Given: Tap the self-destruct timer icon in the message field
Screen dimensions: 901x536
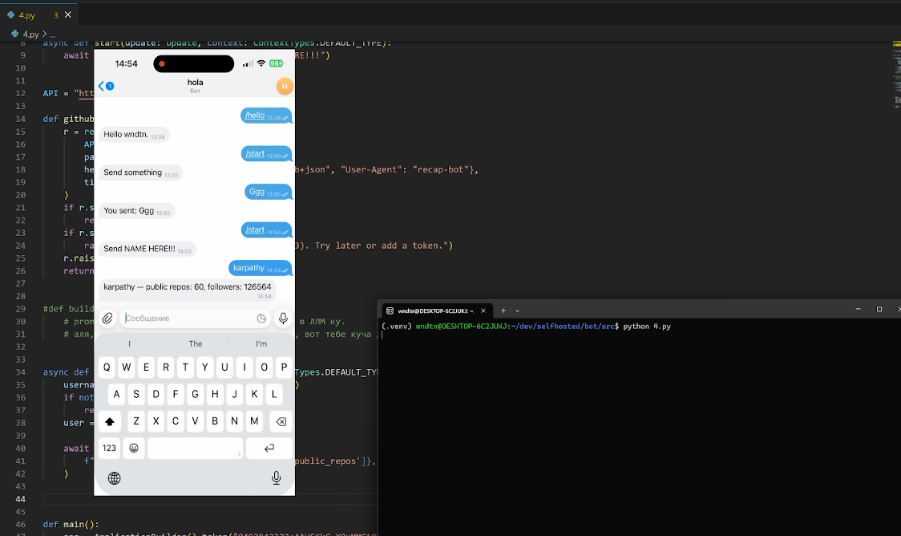Looking at the screenshot, I should tap(261, 318).
